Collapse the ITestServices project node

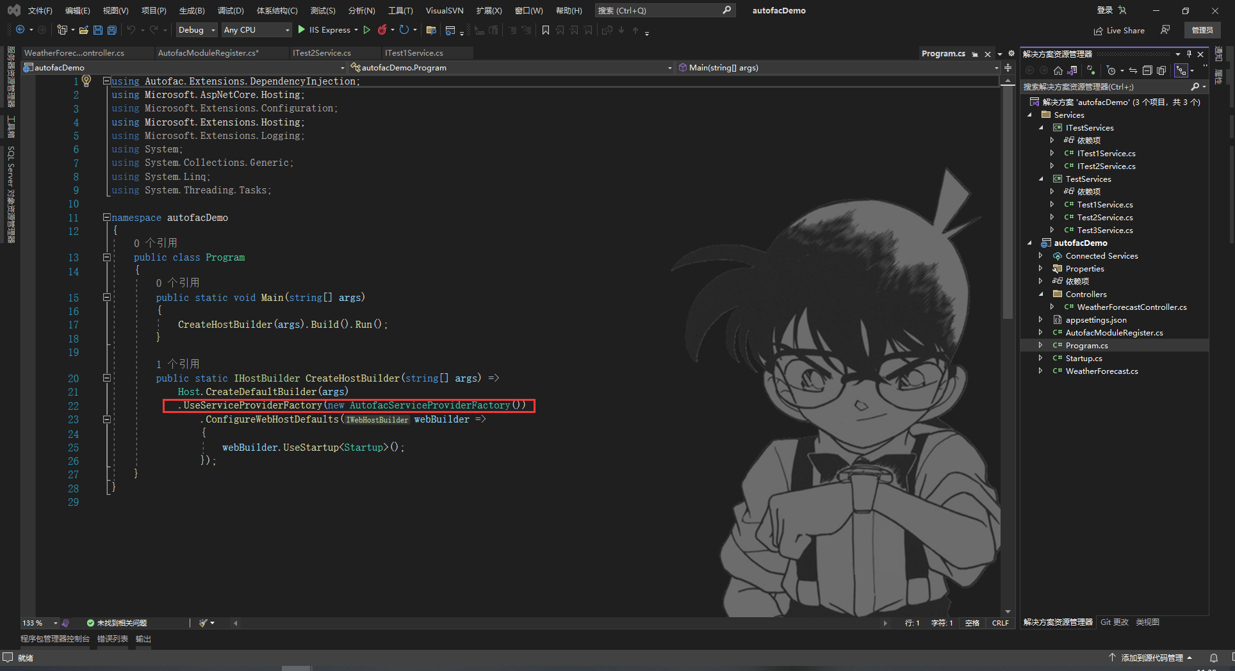coord(1042,128)
